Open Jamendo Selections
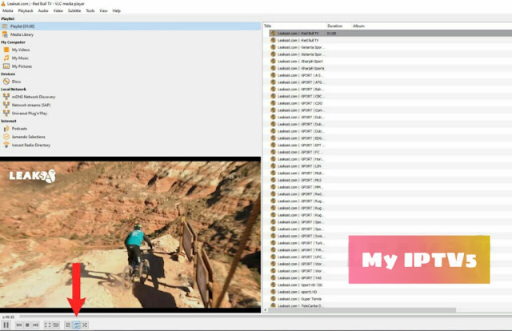This screenshot has width=512, height=331. point(29,137)
